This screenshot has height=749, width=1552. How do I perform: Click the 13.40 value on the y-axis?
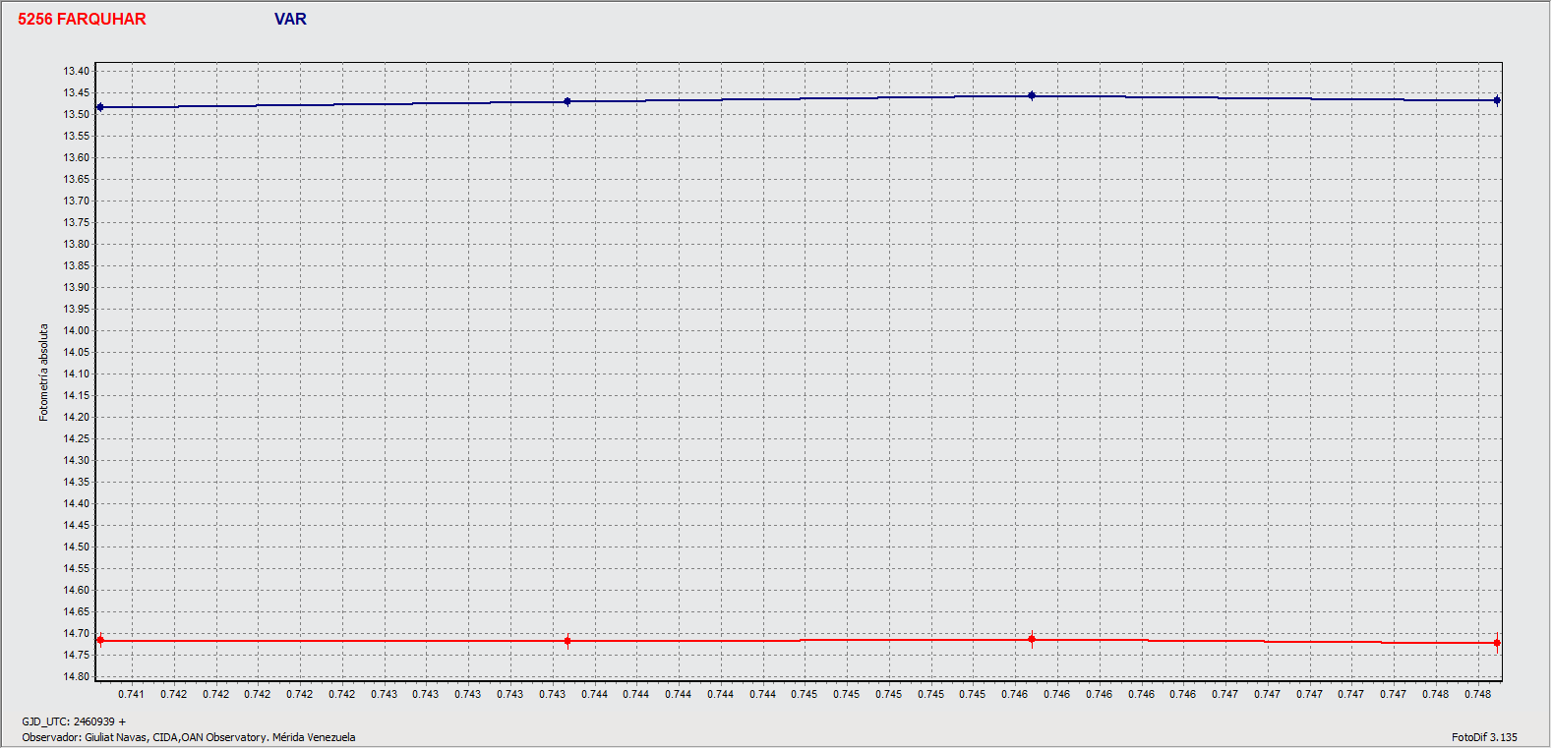coord(77,71)
